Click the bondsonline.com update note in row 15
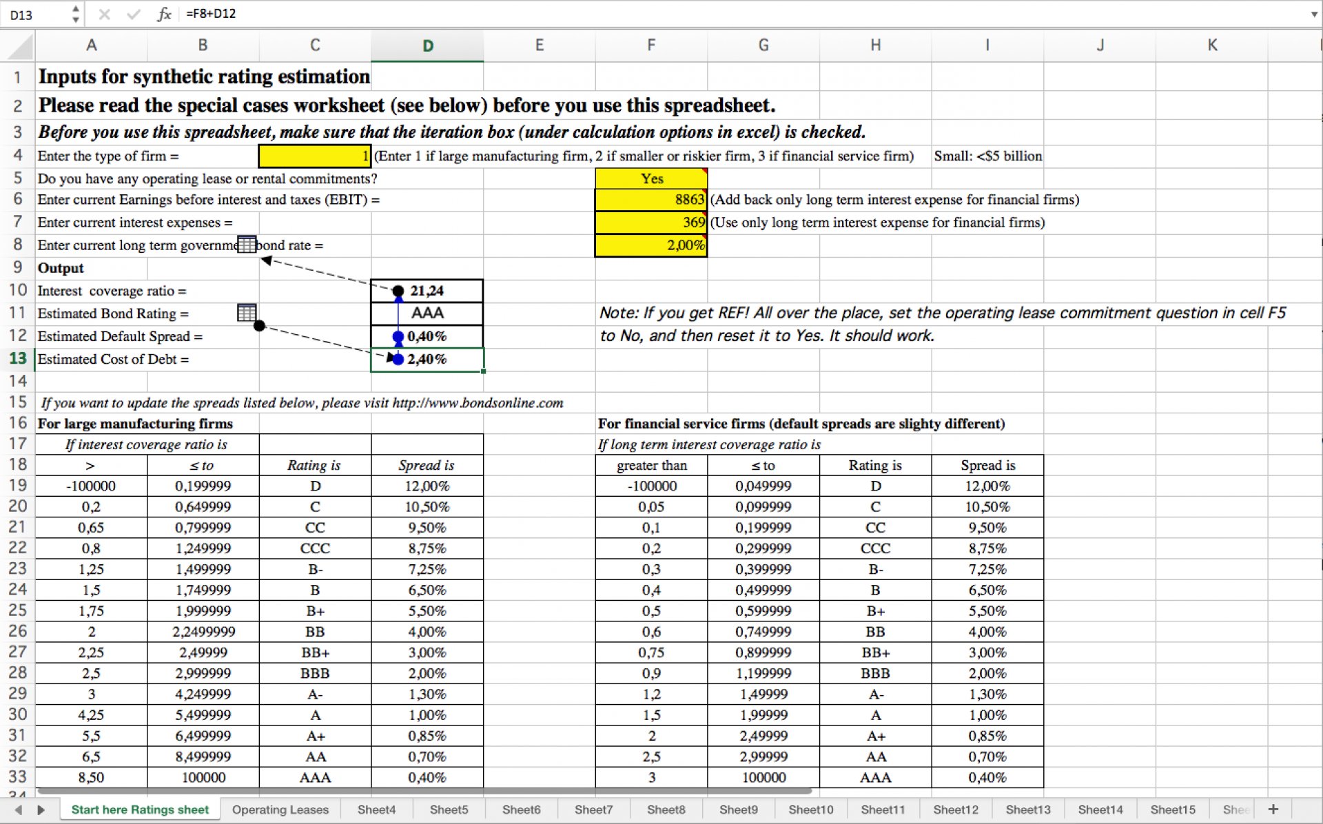The width and height of the screenshot is (1323, 824). pos(302,402)
